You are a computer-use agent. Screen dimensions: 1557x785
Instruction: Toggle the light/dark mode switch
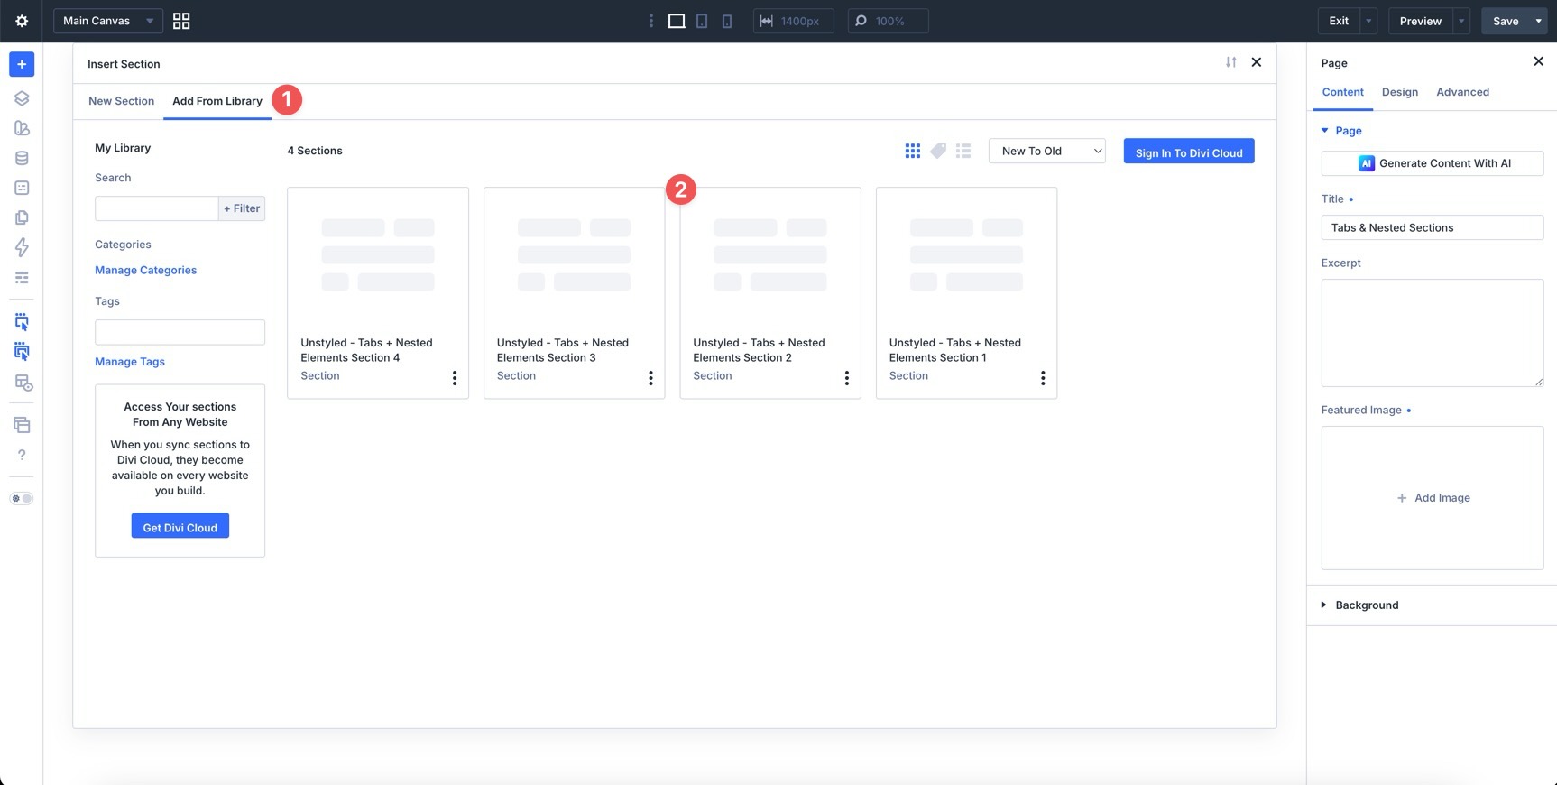tap(22, 498)
